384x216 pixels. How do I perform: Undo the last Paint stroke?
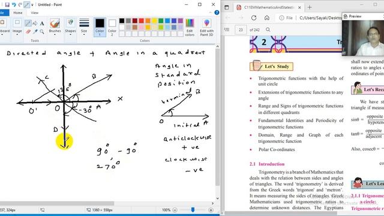(x=14, y=5)
